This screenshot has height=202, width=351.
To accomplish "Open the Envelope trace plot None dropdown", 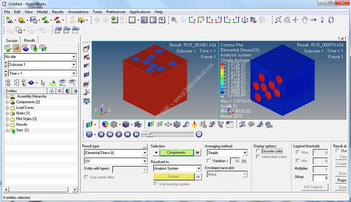I will tap(245, 174).
